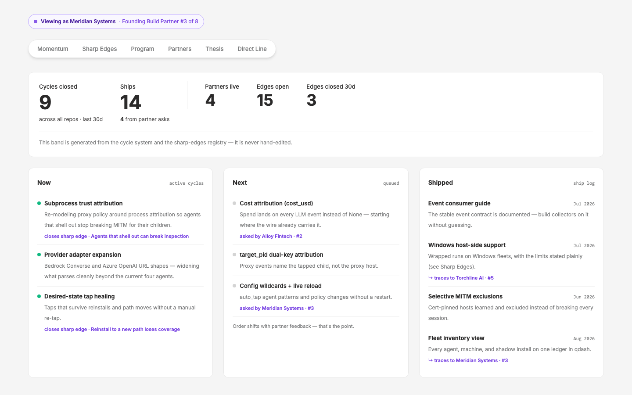
Task: Click 'Founding Build Partner #3 of 8' text
Action: (160, 22)
